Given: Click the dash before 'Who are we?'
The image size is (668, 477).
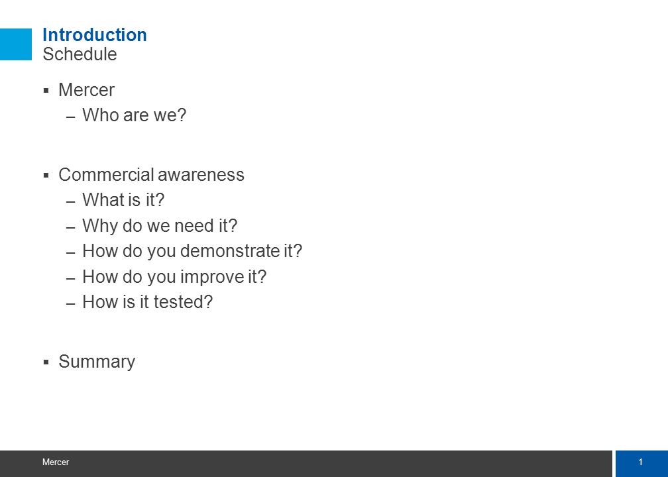Looking at the screenshot, I should (x=71, y=117).
